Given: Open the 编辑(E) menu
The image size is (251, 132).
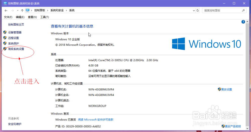Looking at the screenshot, I should 20,17.
